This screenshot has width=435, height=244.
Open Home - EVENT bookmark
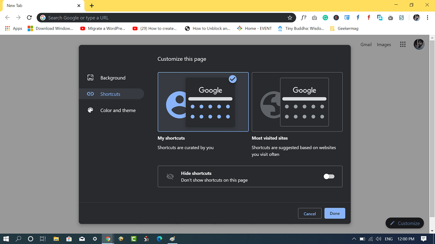point(254,28)
